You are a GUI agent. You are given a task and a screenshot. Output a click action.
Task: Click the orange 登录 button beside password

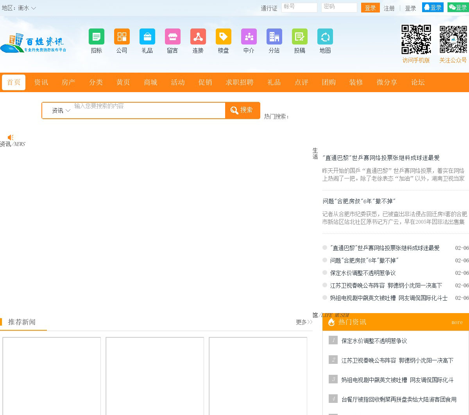[370, 8]
